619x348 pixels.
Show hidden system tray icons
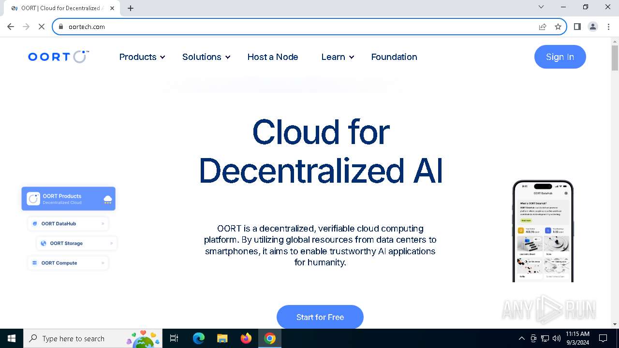(521, 338)
